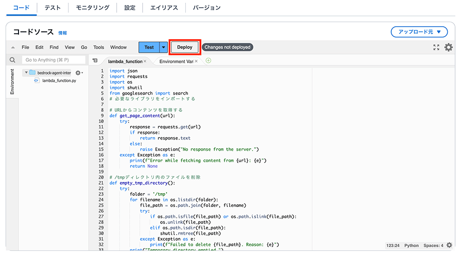The width and height of the screenshot is (463, 255).
Task: Open the エイリアス tab
Action: coord(164,8)
